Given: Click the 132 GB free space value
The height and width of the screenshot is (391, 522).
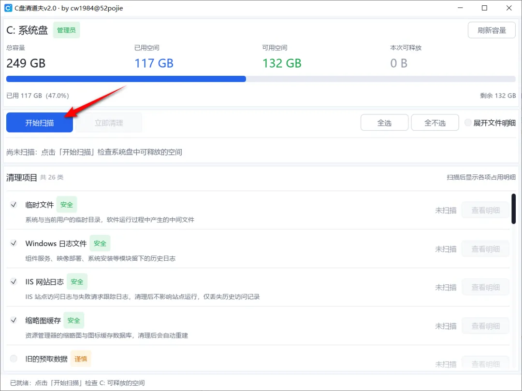Looking at the screenshot, I should click(282, 63).
